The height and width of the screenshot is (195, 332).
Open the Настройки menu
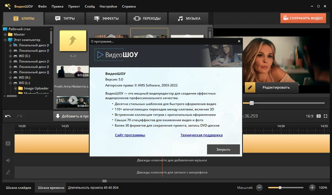click(108, 6)
